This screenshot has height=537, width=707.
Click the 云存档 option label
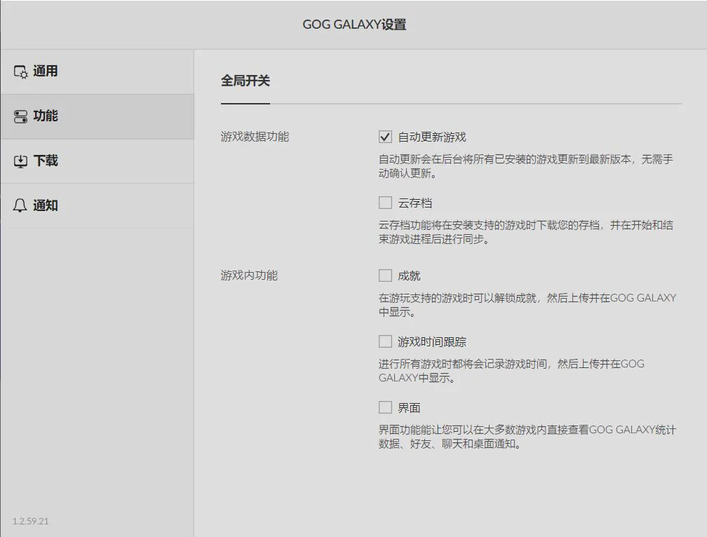tap(415, 203)
